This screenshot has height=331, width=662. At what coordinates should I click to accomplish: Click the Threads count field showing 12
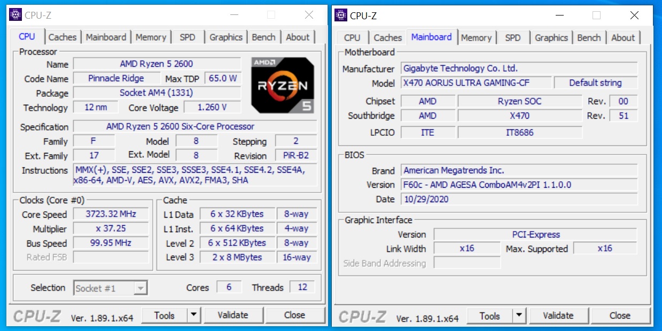(302, 287)
